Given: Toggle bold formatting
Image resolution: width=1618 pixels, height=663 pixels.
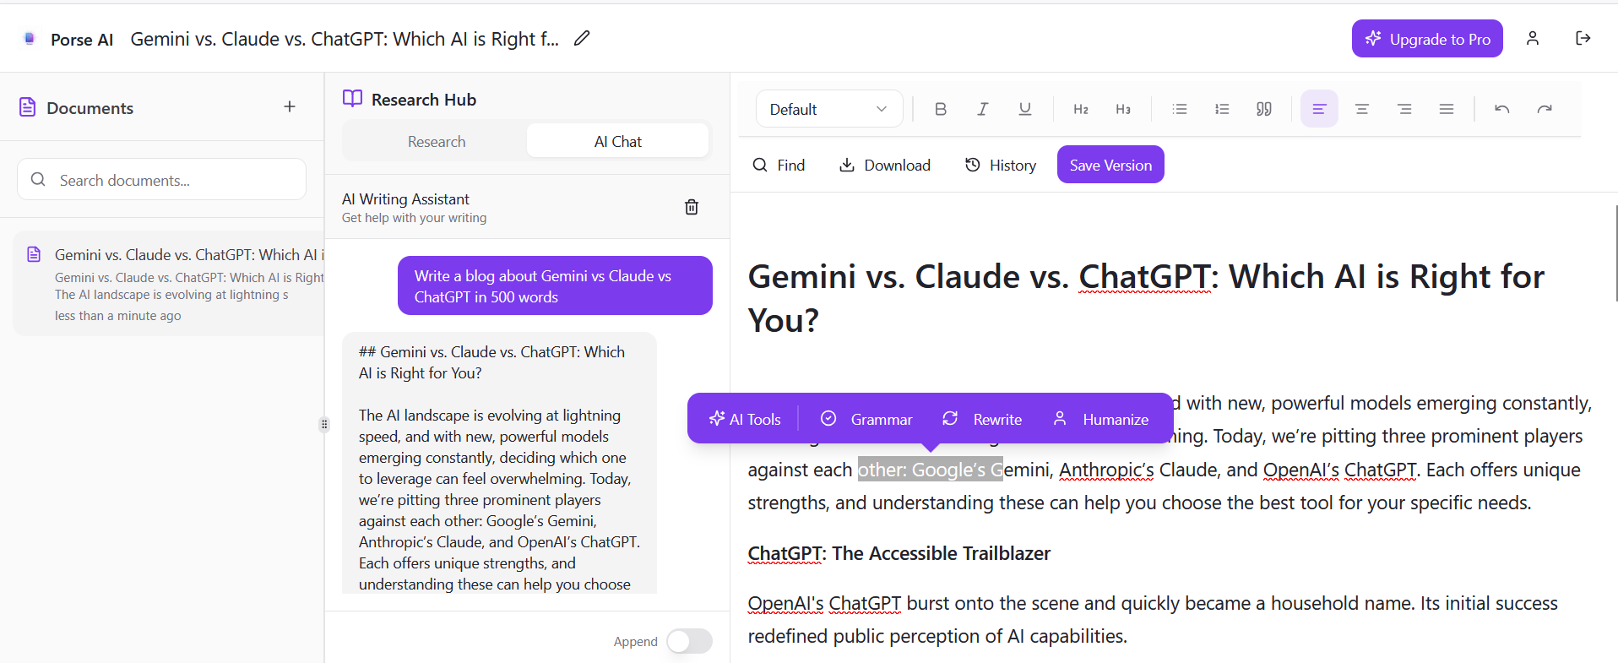Looking at the screenshot, I should pyautogui.click(x=941, y=109).
